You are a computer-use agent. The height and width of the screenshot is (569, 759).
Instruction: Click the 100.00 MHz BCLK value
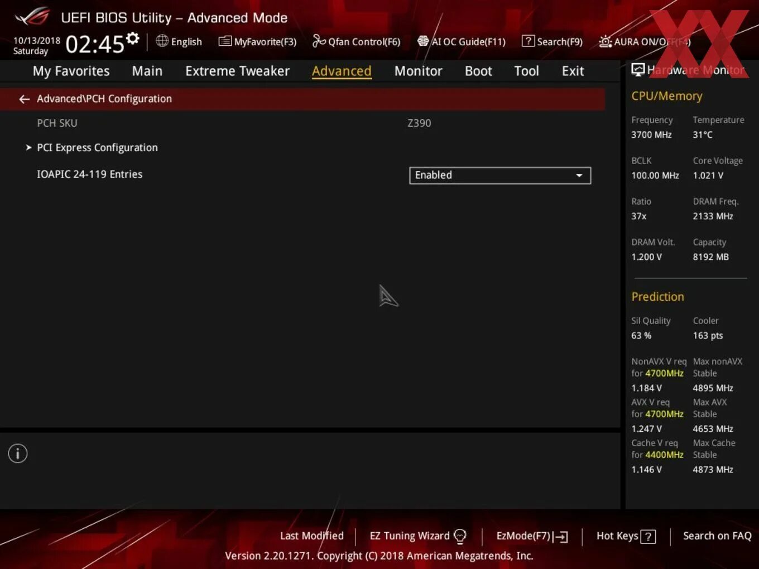(655, 175)
